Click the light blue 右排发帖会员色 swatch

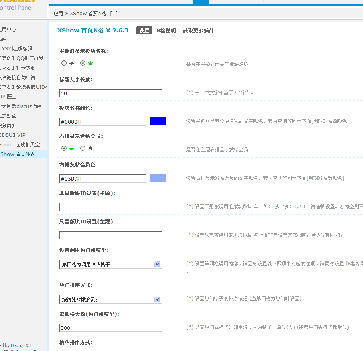(x=158, y=178)
